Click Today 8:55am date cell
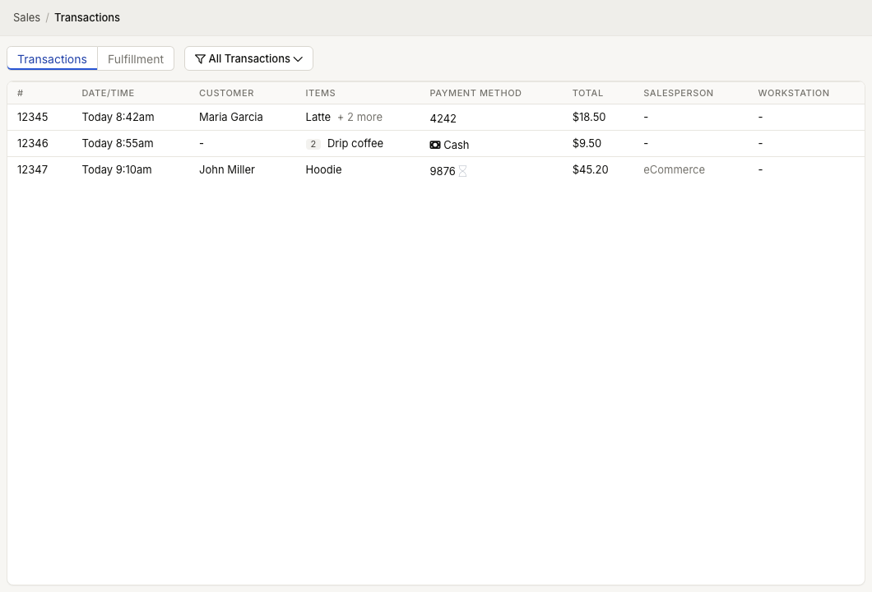The height and width of the screenshot is (592, 872). 118,143
